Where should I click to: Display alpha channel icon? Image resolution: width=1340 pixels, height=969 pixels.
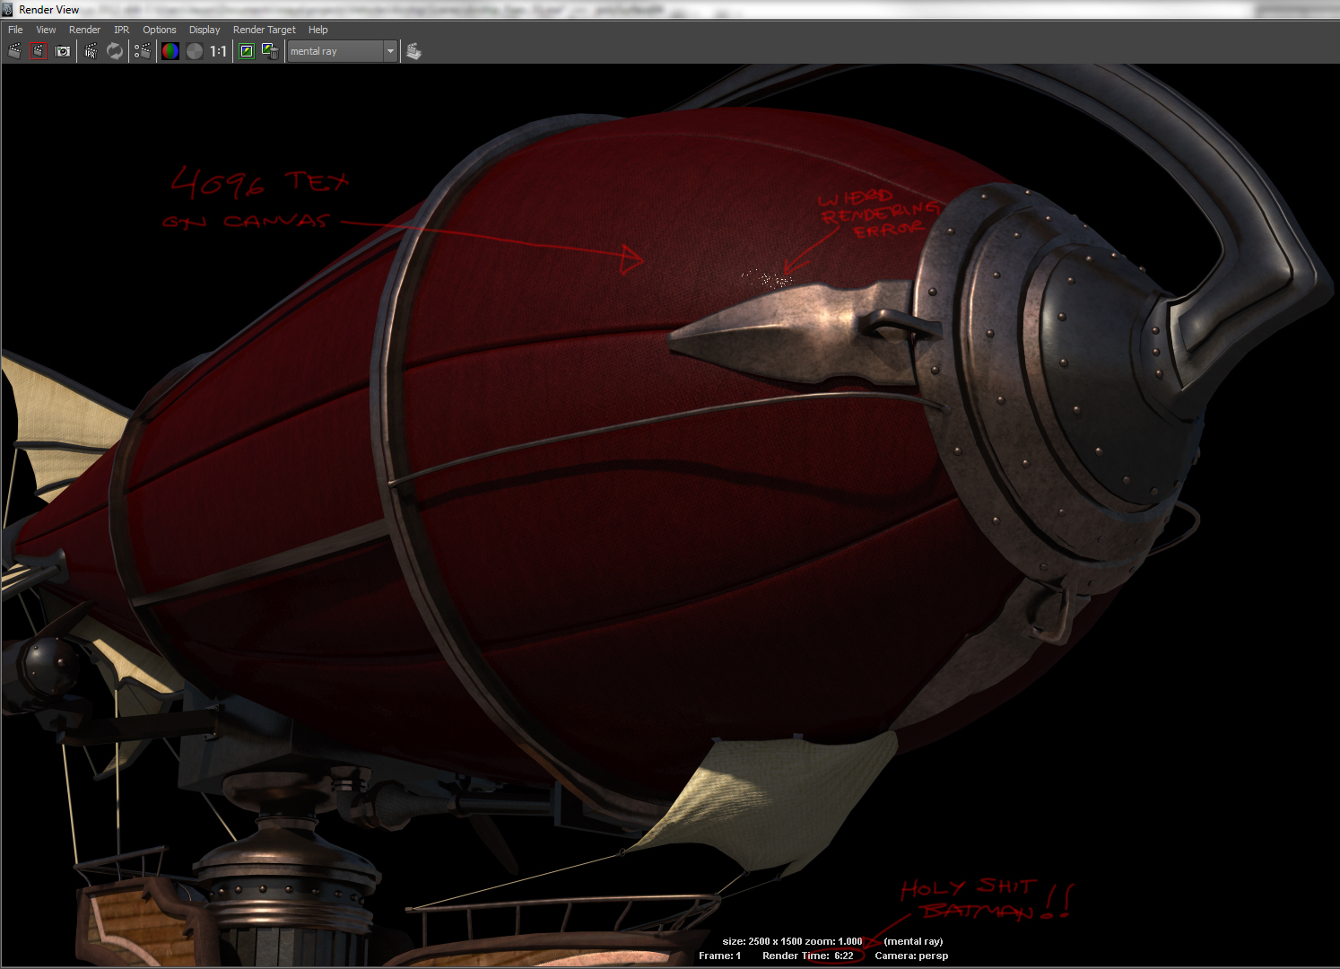point(195,51)
